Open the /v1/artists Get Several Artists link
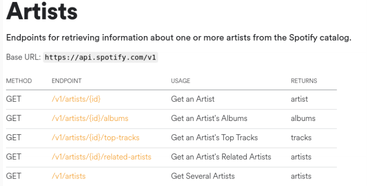The height and width of the screenshot is (186, 367). (x=69, y=176)
